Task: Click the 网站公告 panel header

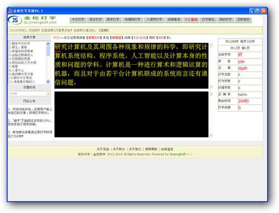Action: pyautogui.click(x=29, y=101)
